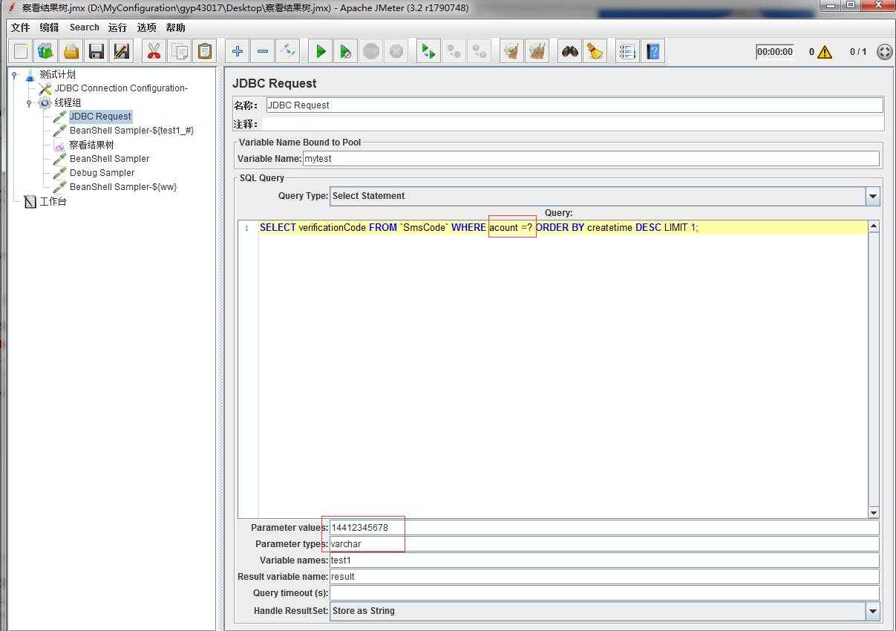Save the test plan with floppy icon
Image resolution: width=896 pixels, height=631 pixels.
point(97,51)
